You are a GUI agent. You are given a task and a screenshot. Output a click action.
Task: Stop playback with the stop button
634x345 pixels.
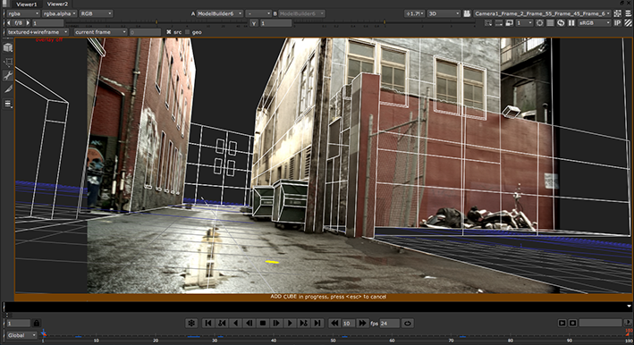point(262,324)
